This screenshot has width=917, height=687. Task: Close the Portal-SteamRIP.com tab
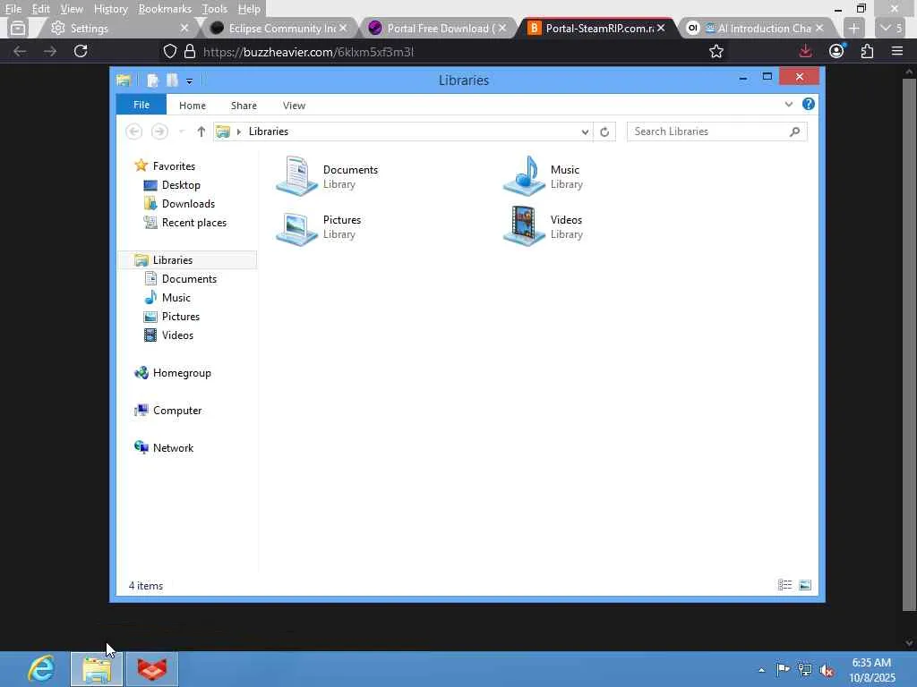pyautogui.click(x=661, y=28)
